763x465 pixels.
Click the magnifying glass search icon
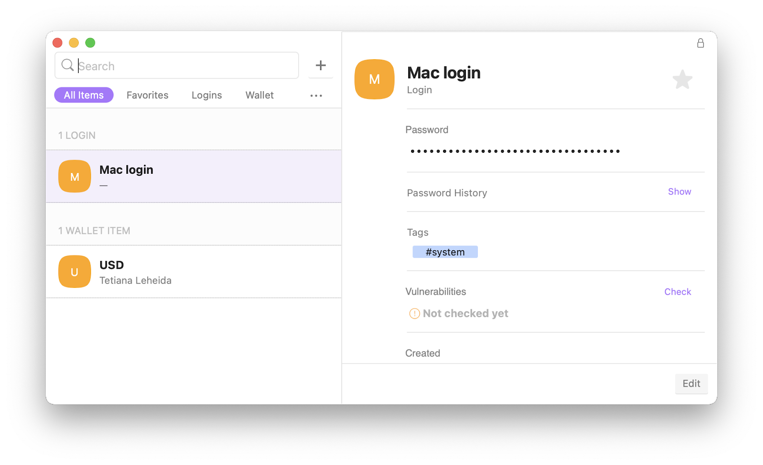68,65
